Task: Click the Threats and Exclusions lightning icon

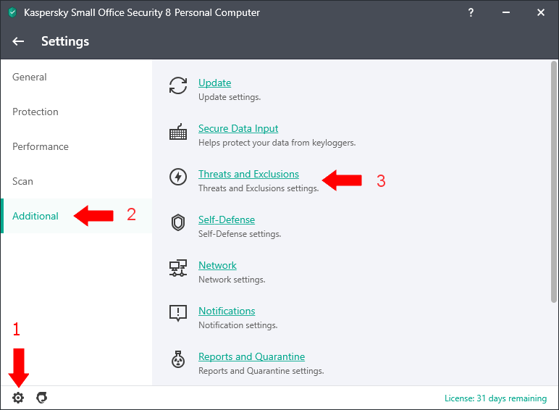Action: [x=178, y=177]
